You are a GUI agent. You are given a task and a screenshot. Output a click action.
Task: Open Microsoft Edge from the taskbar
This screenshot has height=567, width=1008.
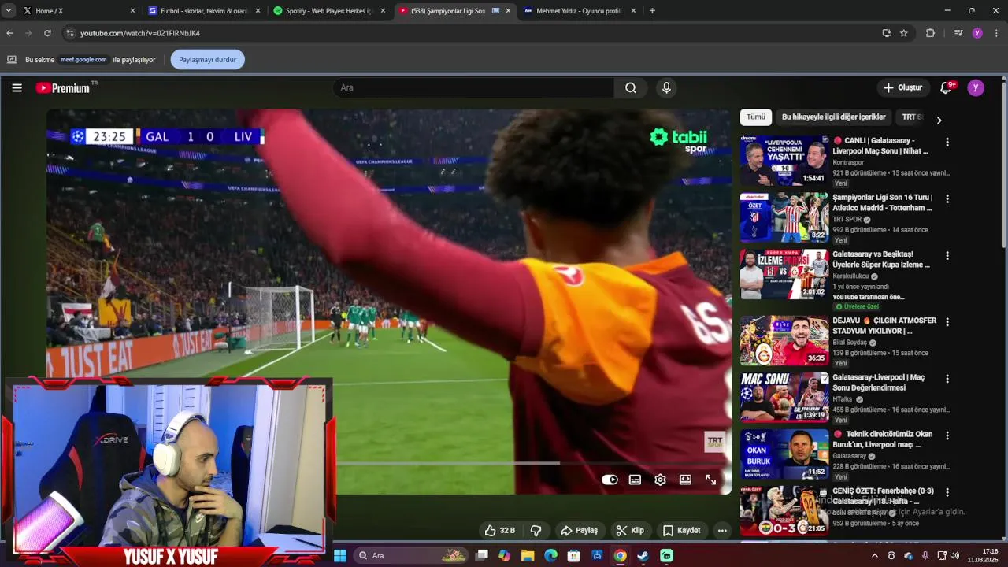[x=550, y=556]
